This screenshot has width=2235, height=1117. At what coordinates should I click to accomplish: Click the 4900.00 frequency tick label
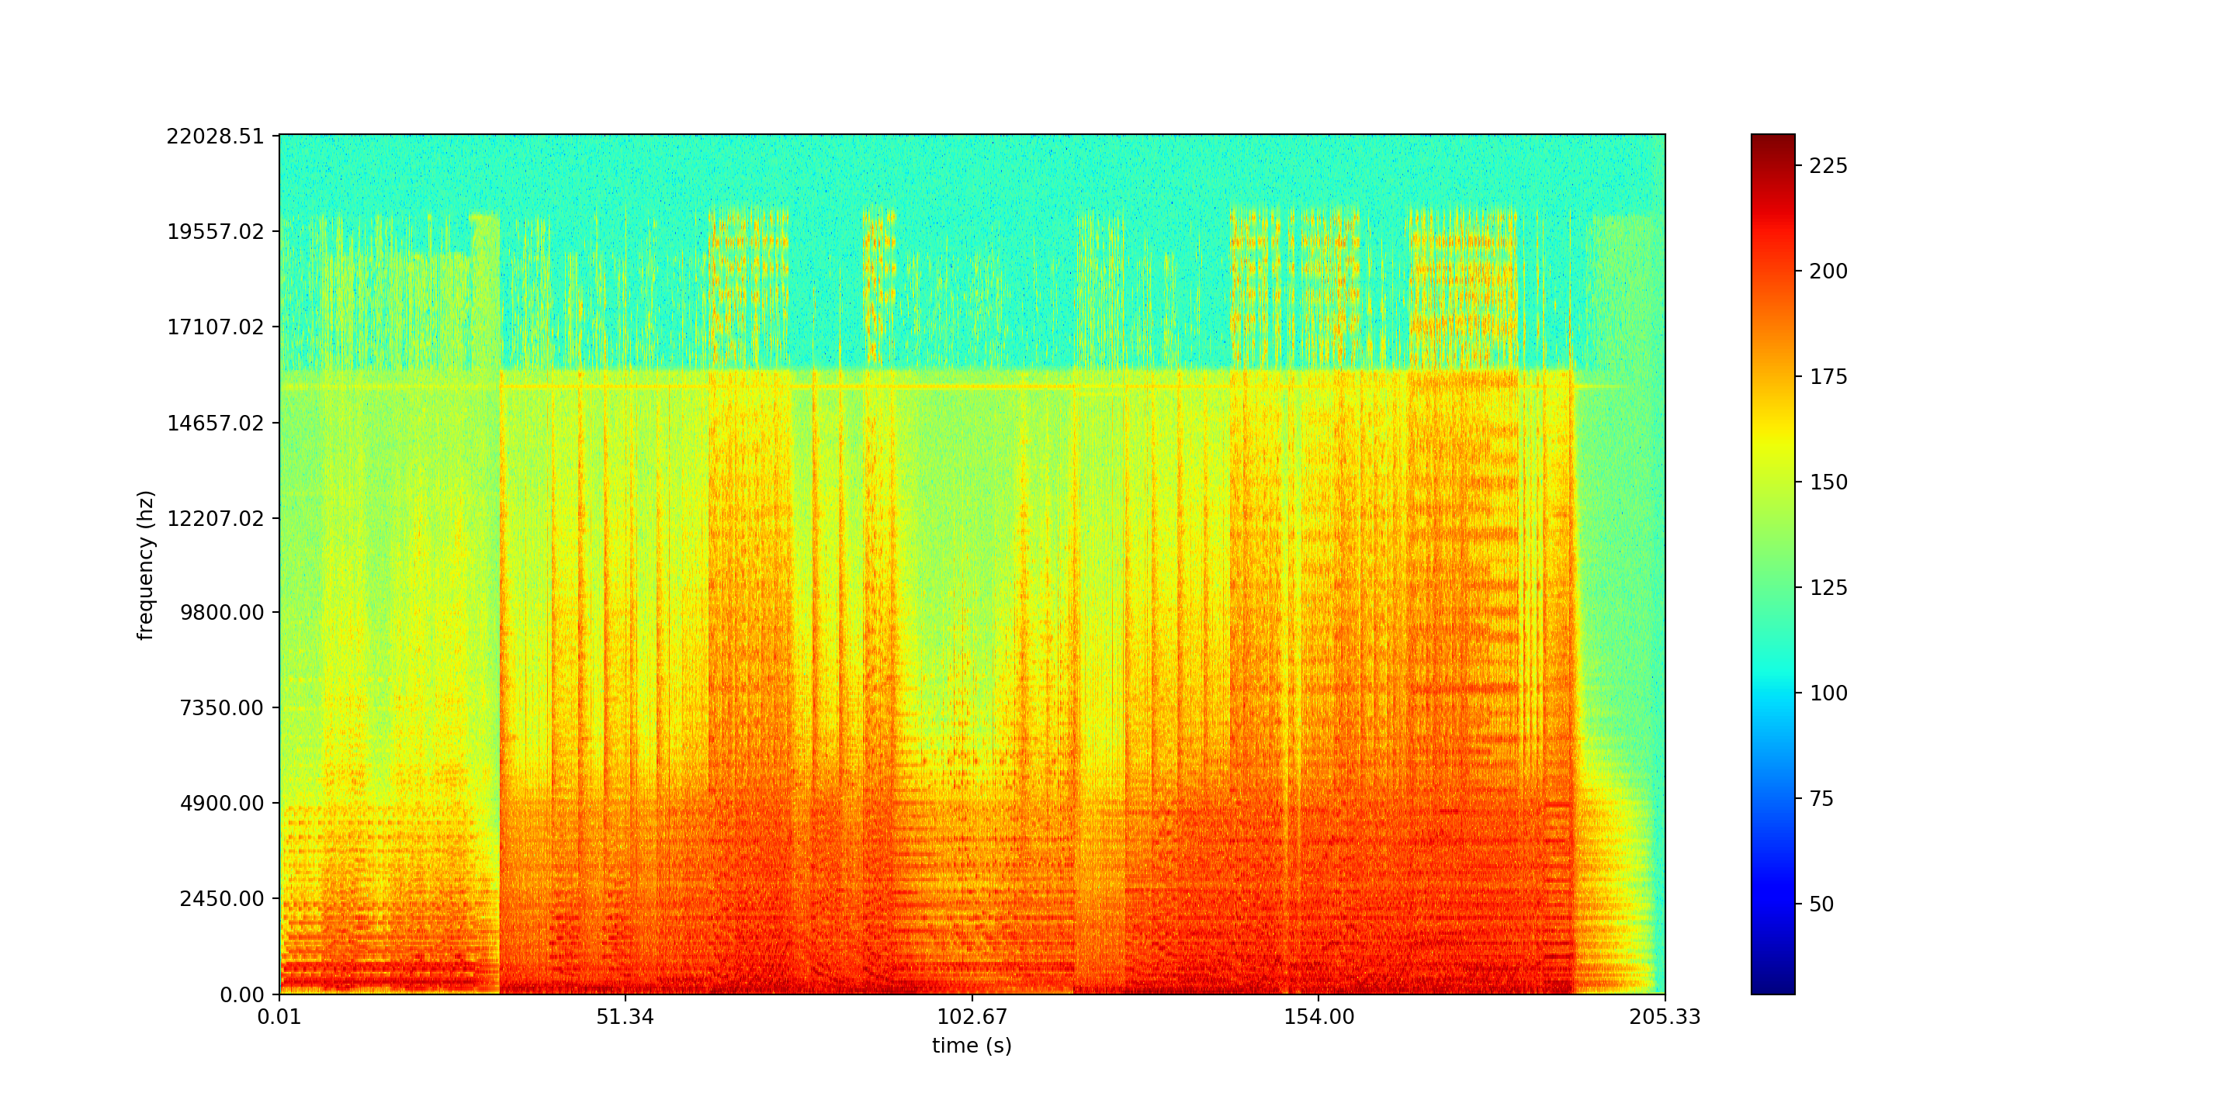221,803
